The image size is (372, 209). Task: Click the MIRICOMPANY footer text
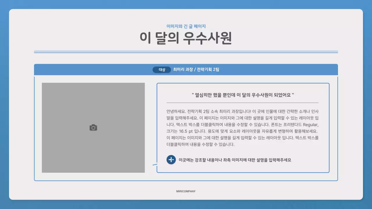click(x=186, y=191)
